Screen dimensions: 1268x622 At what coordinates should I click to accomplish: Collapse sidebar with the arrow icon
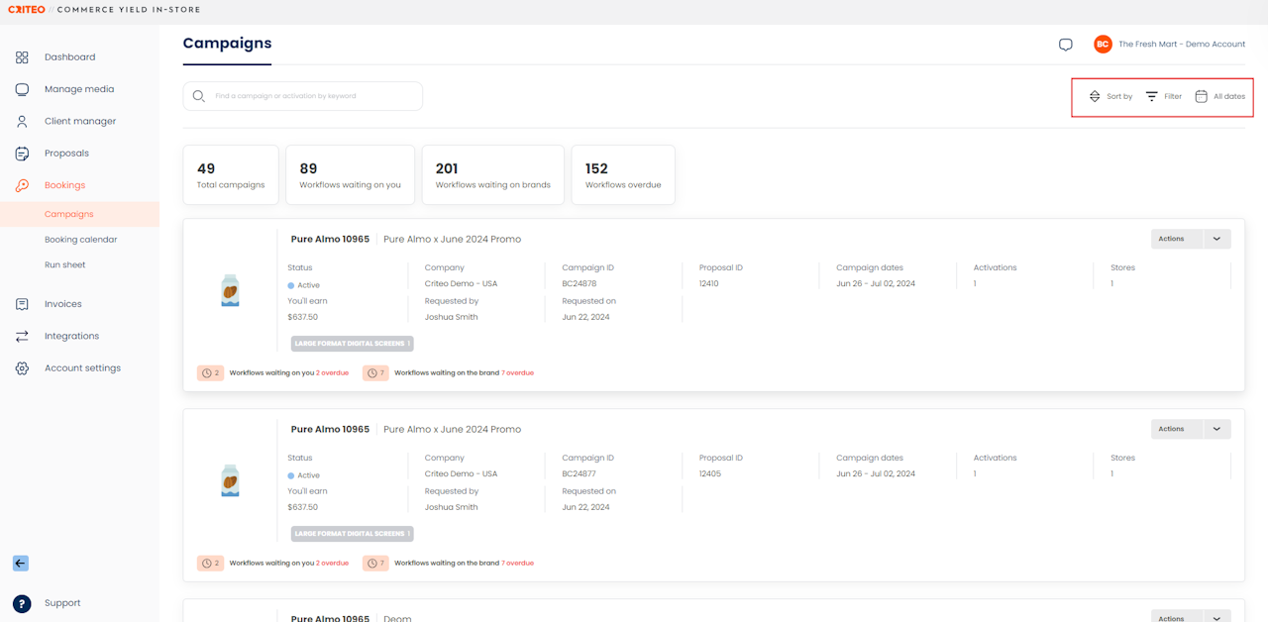21,564
